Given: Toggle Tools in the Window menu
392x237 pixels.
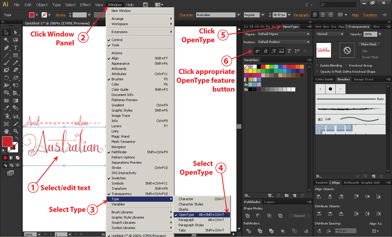Looking at the screenshot, I should (x=140, y=45).
